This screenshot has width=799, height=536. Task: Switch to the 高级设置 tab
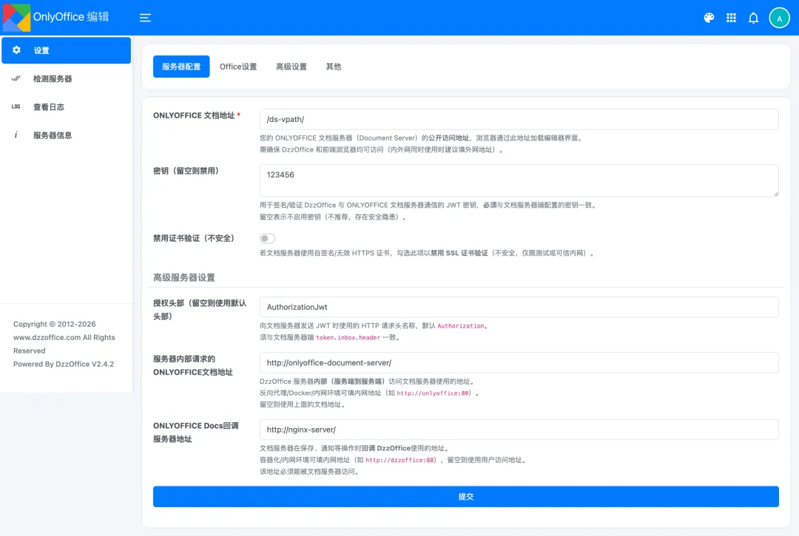tap(291, 67)
